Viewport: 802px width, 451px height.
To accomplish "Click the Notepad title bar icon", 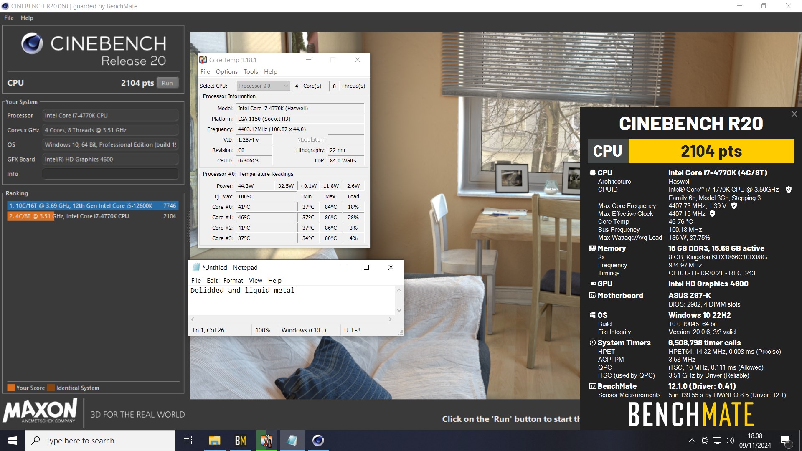I will click(x=196, y=267).
